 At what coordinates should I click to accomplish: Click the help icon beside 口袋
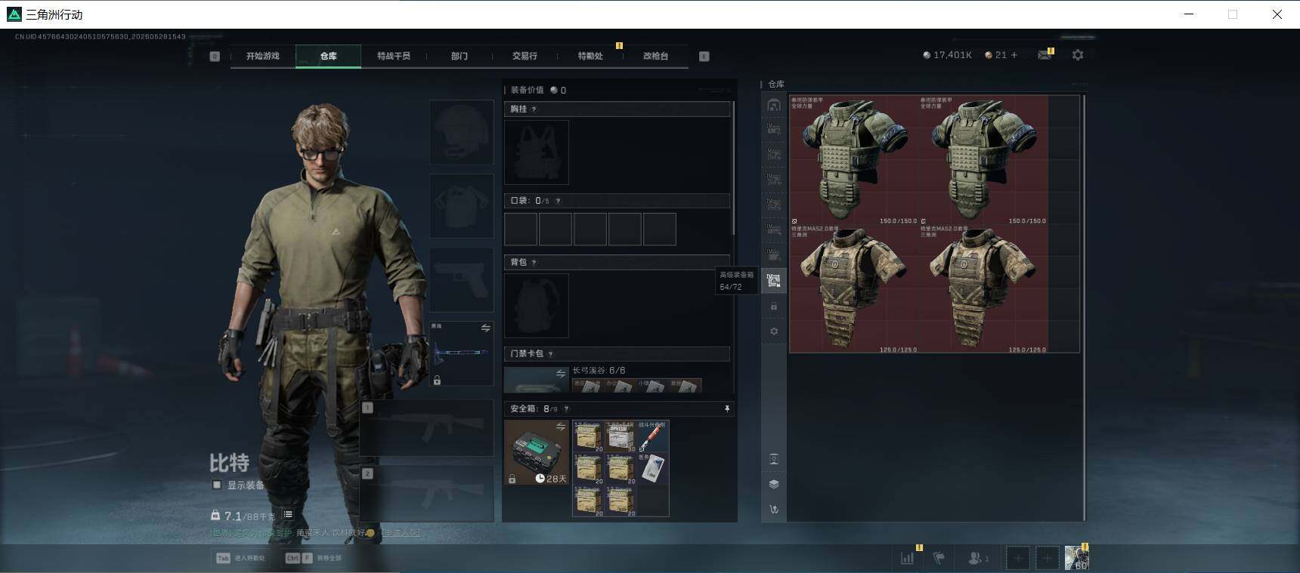click(558, 201)
